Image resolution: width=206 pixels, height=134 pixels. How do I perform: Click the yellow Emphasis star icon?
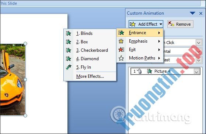[121, 41]
